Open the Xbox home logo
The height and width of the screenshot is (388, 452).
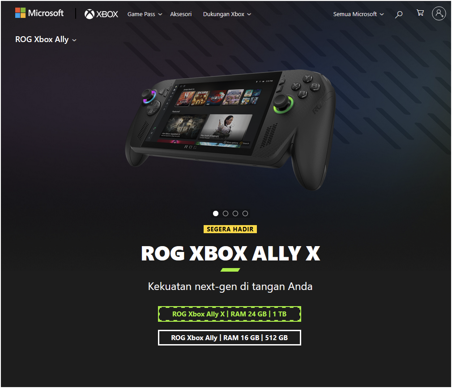coord(101,14)
